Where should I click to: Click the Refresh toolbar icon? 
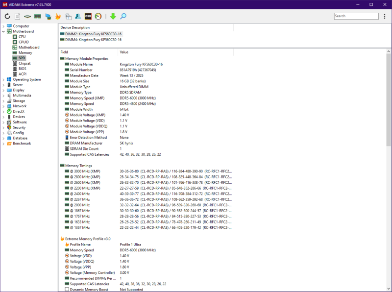point(7,16)
